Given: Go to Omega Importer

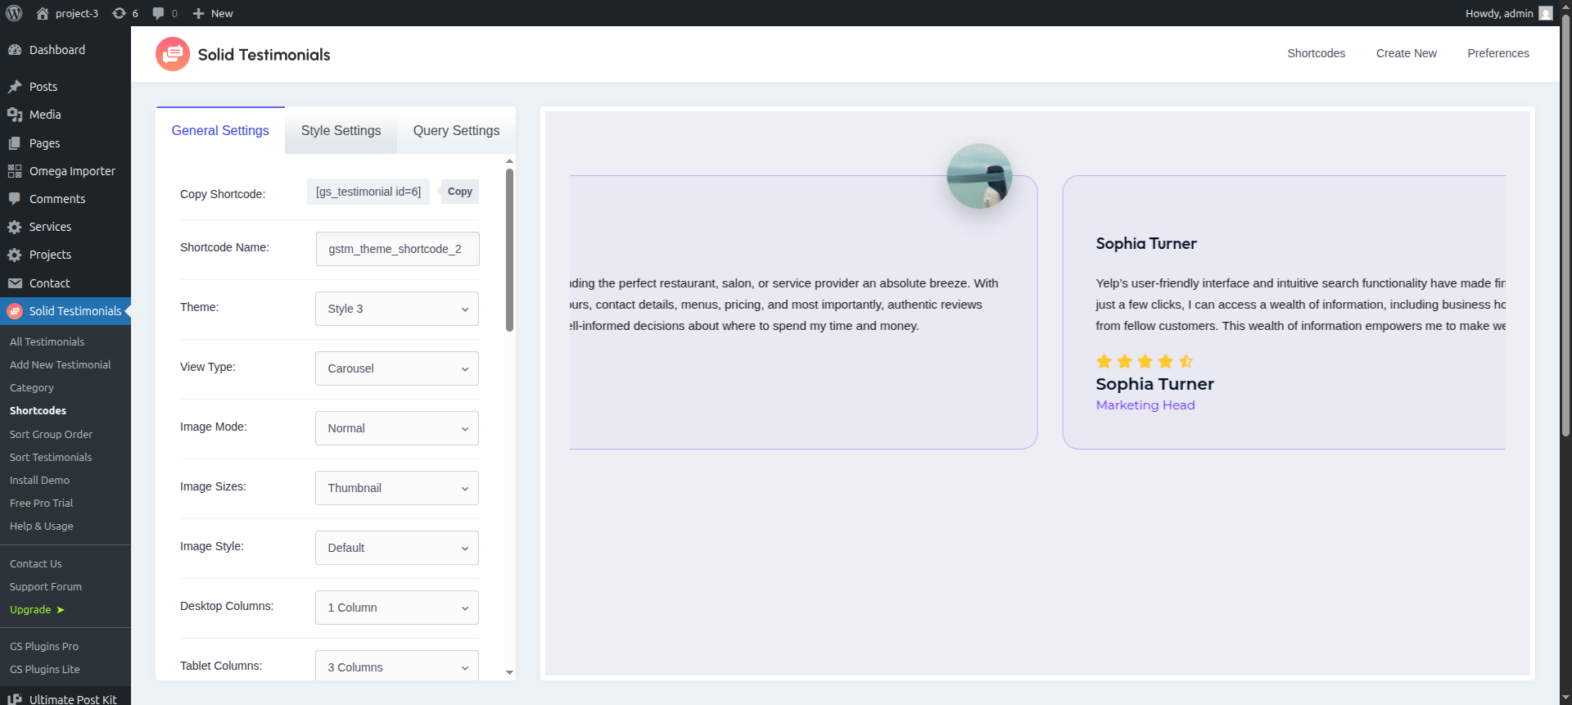Looking at the screenshot, I should click(x=72, y=171).
